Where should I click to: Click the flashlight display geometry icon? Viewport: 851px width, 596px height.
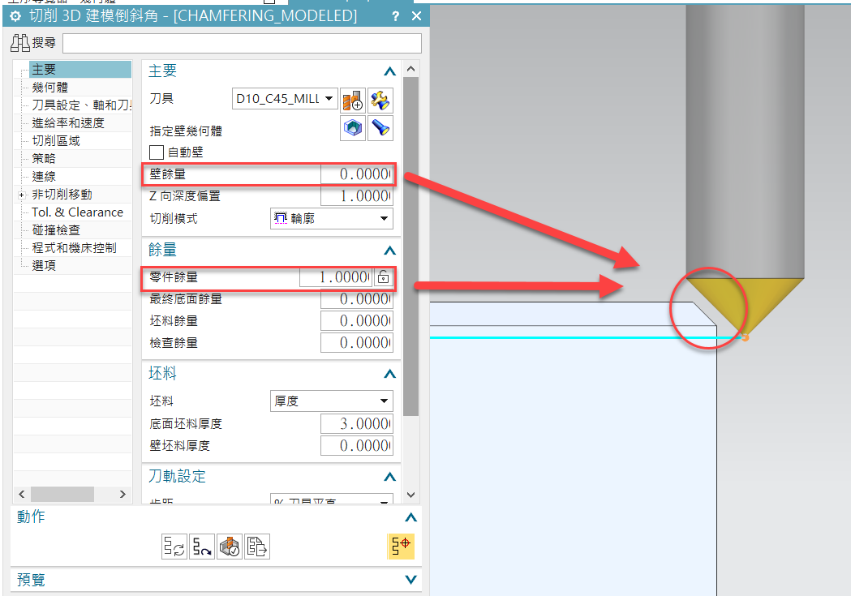[380, 128]
